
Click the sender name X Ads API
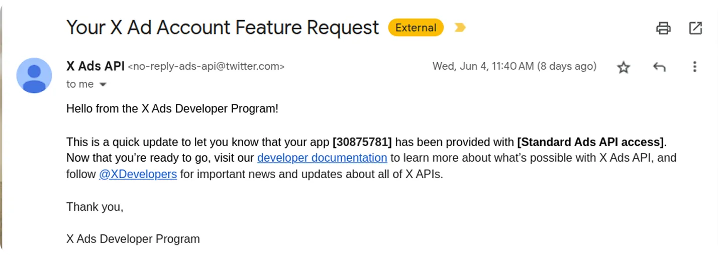coord(95,66)
